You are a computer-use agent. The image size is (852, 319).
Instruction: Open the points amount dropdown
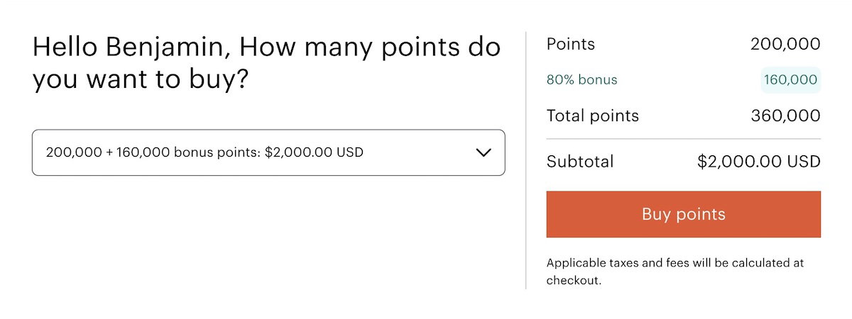tap(268, 152)
